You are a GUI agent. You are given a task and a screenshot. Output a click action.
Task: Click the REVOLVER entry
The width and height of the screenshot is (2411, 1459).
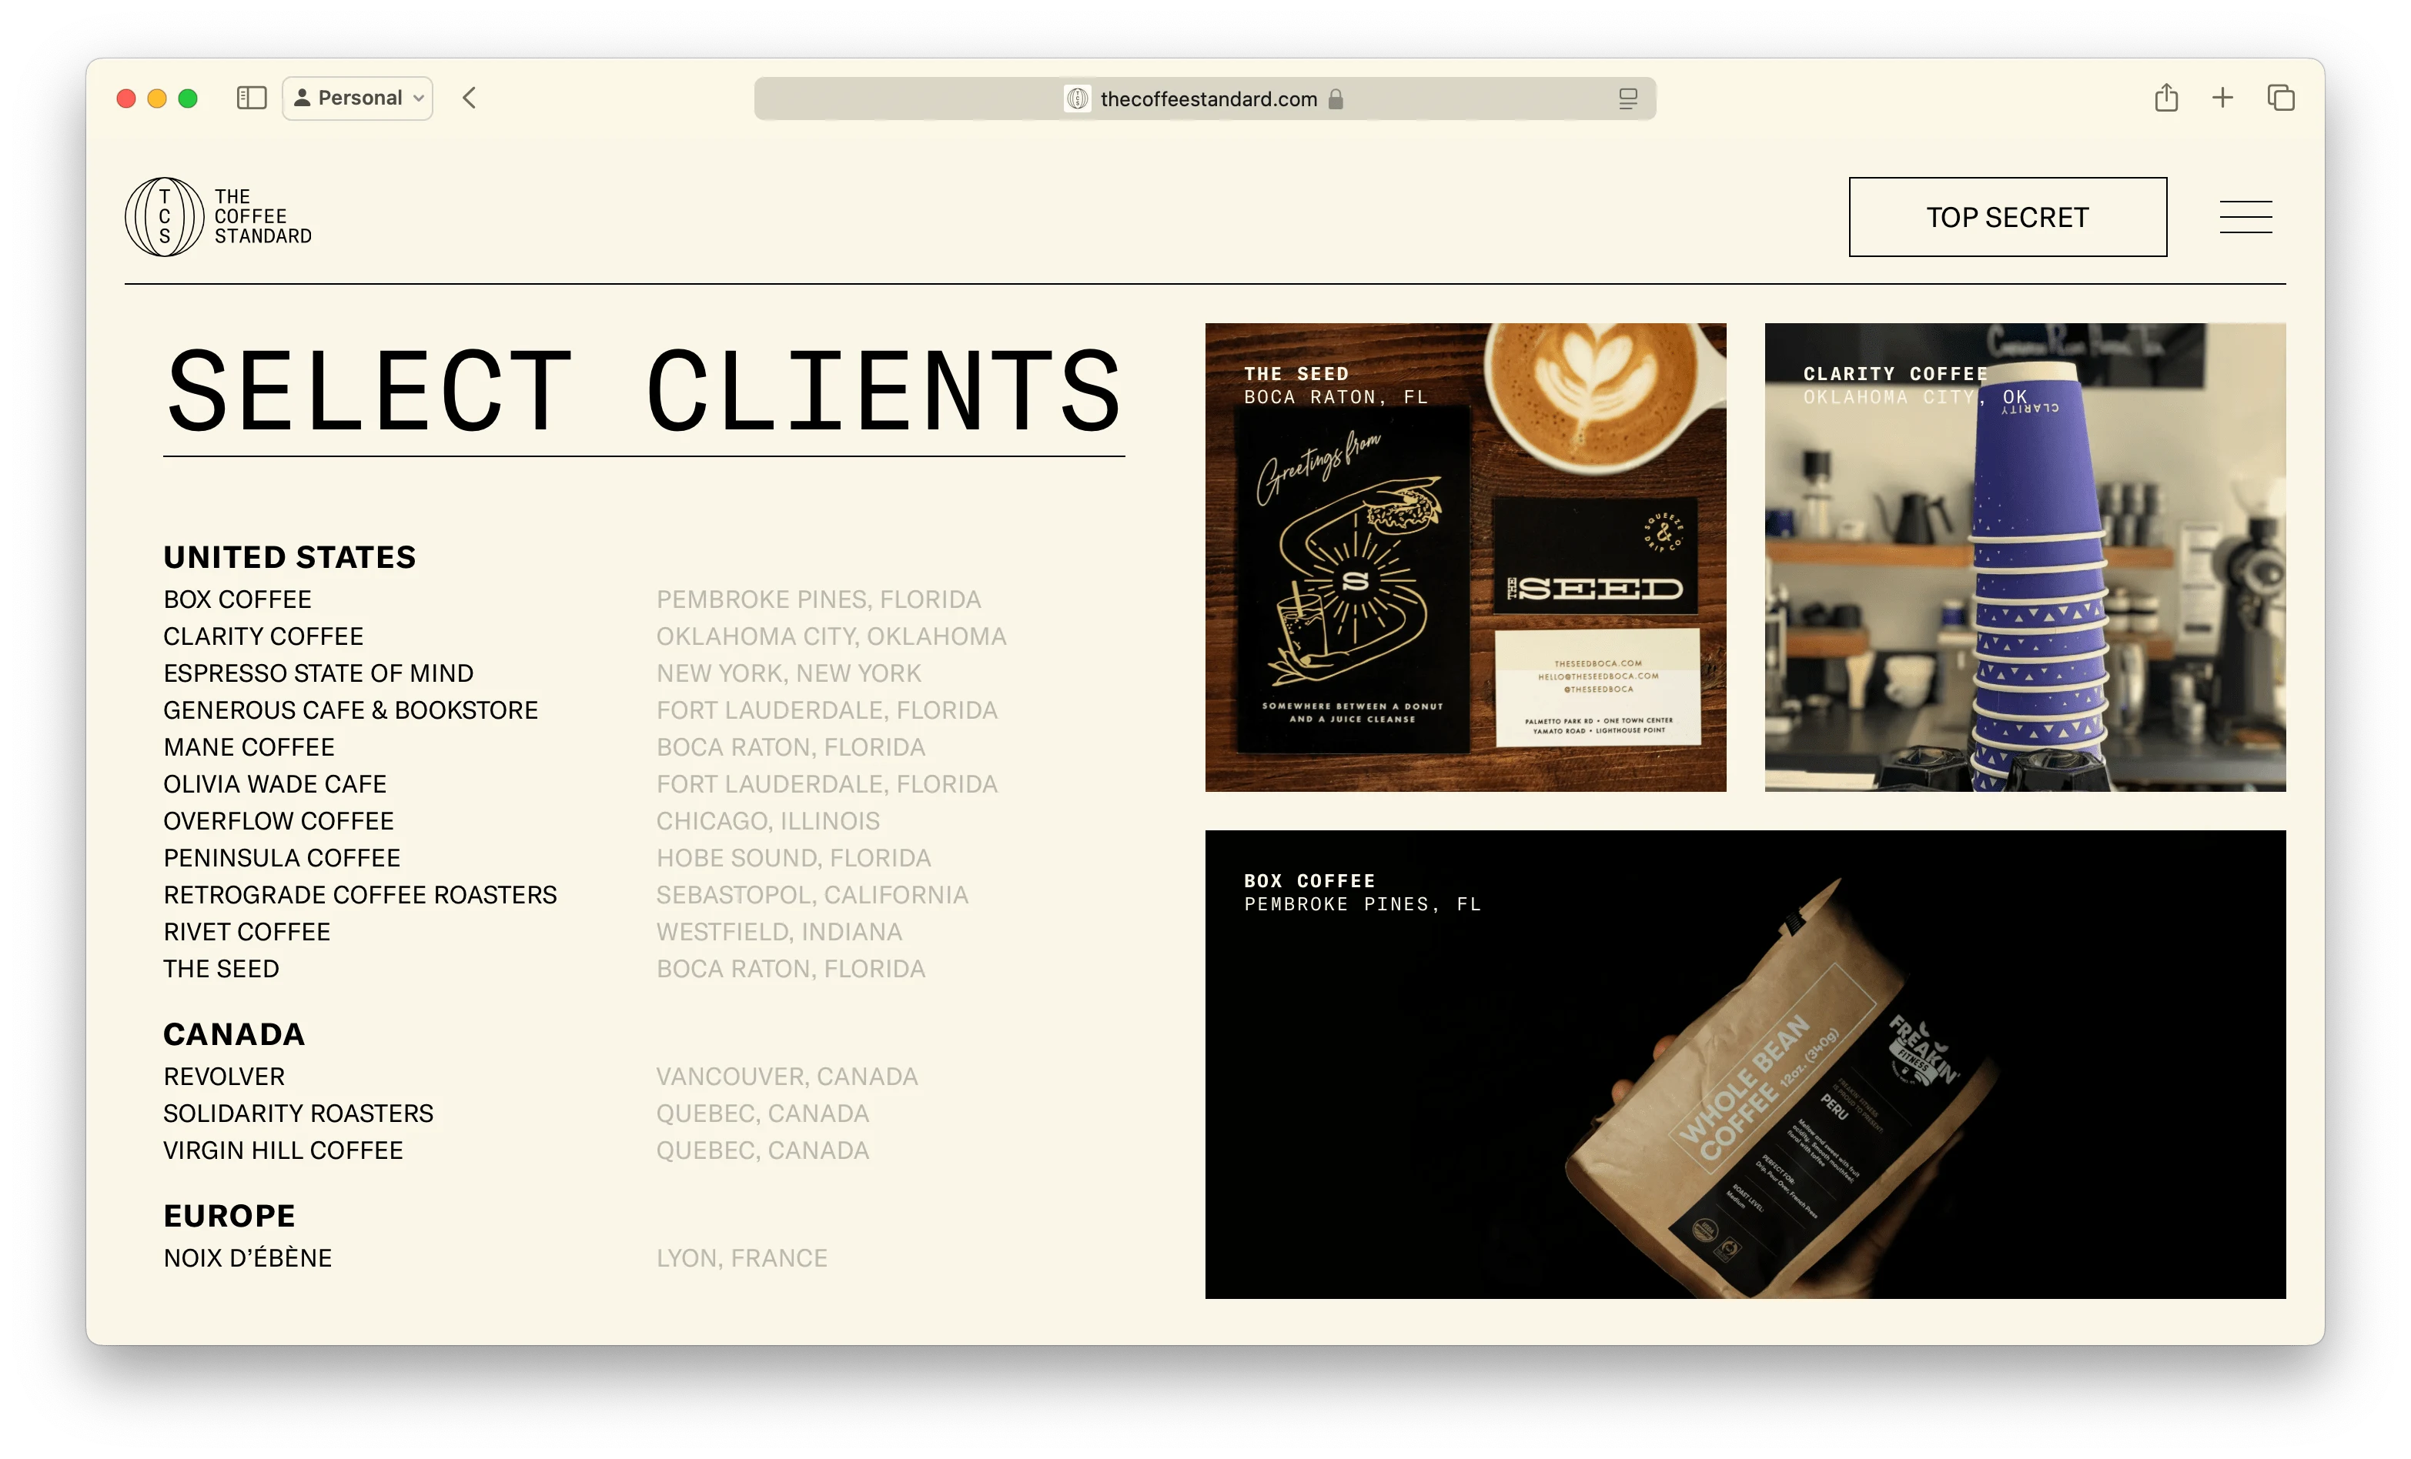tap(224, 1077)
